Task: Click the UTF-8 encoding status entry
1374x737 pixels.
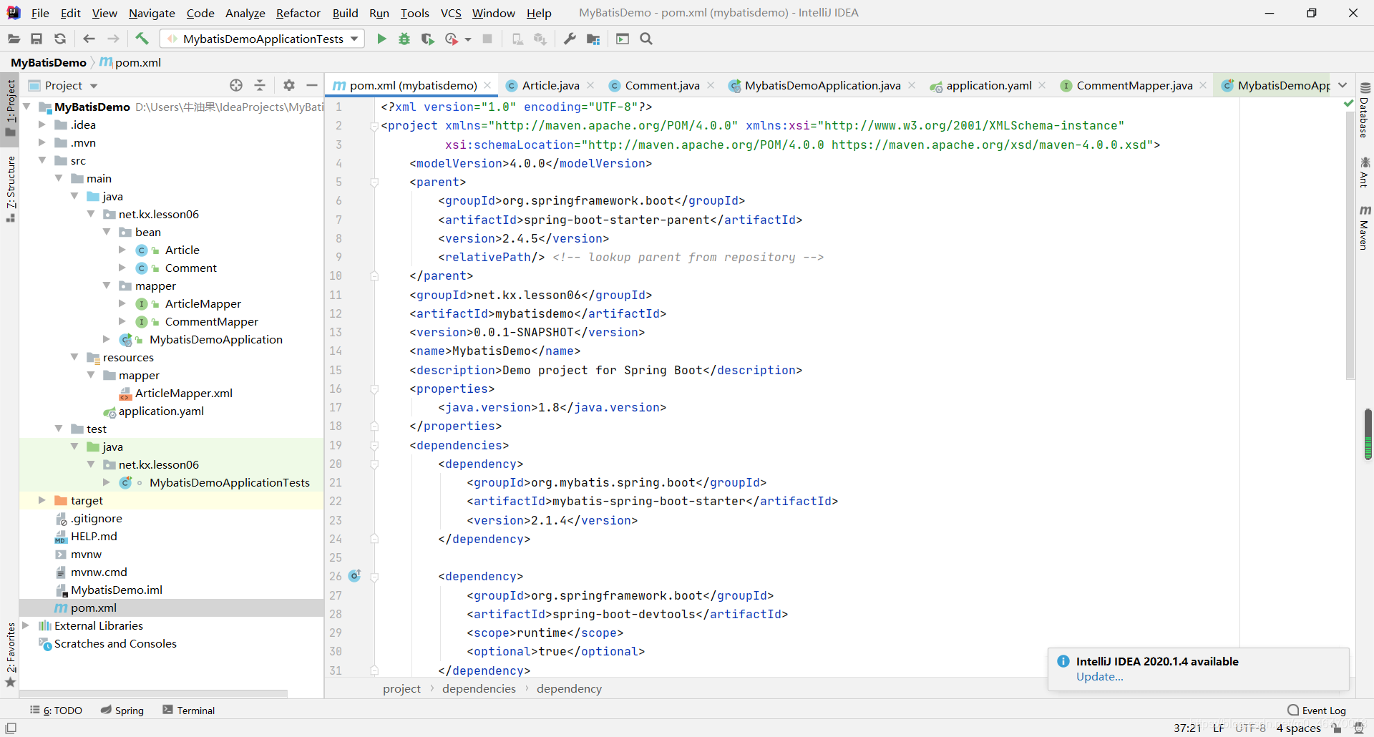Action: (x=1250, y=728)
